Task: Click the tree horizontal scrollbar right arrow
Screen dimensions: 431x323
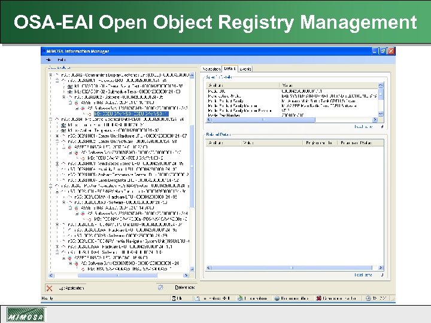Action: [186, 275]
